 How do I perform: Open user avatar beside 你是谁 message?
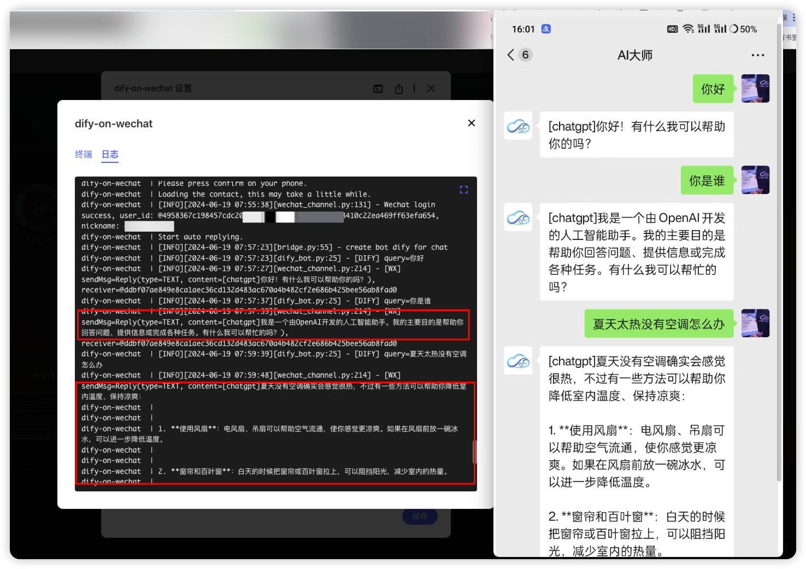click(x=755, y=180)
